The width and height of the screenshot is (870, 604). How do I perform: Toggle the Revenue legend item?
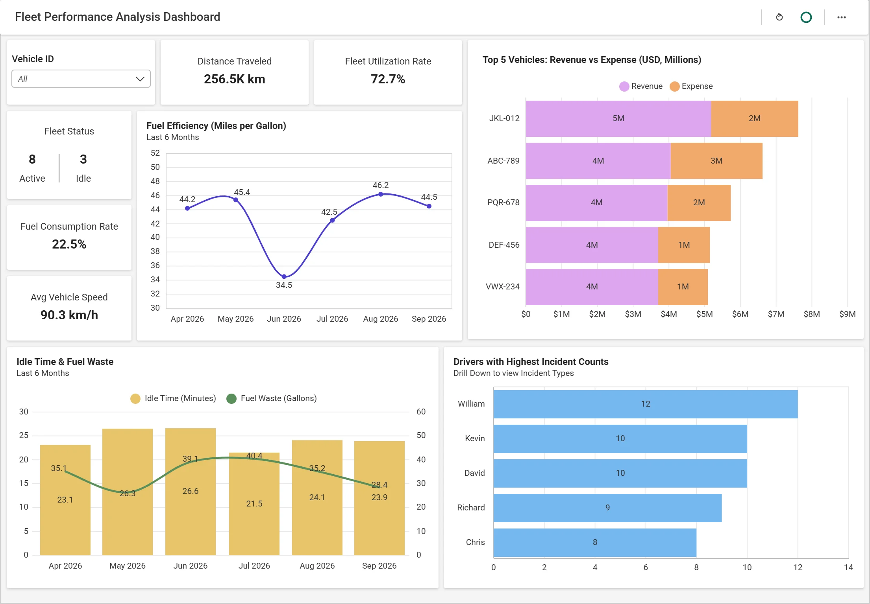641,86
